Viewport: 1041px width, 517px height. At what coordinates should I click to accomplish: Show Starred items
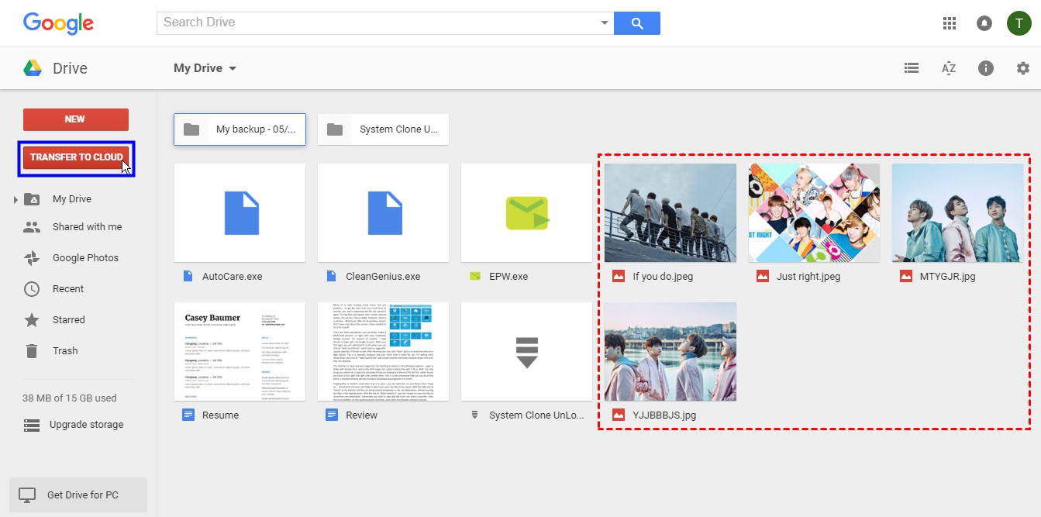pos(69,320)
